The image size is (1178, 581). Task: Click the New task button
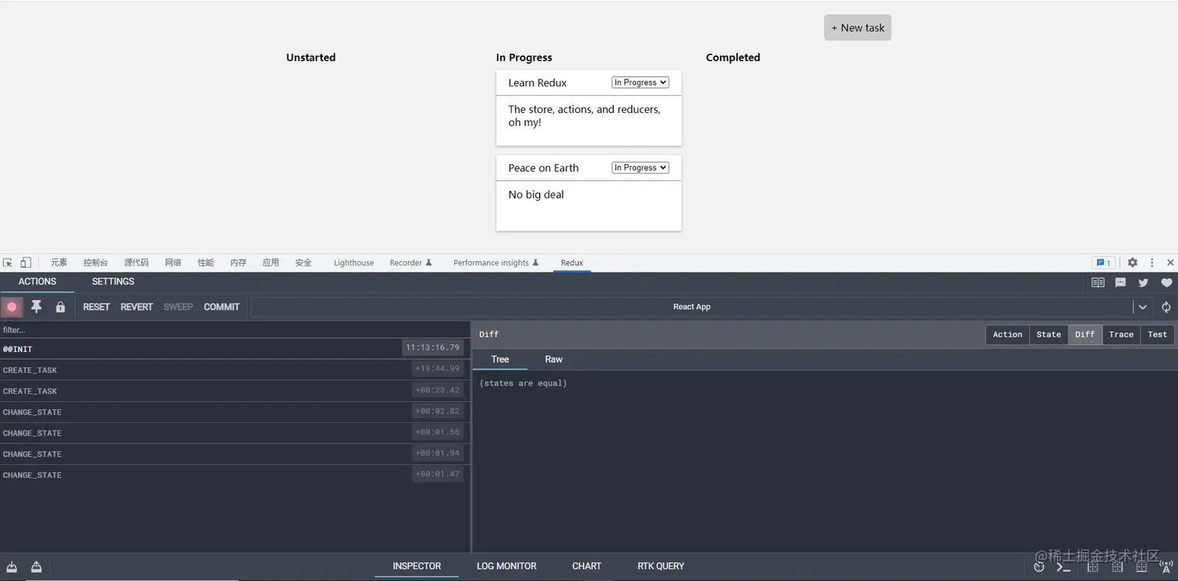pos(857,27)
